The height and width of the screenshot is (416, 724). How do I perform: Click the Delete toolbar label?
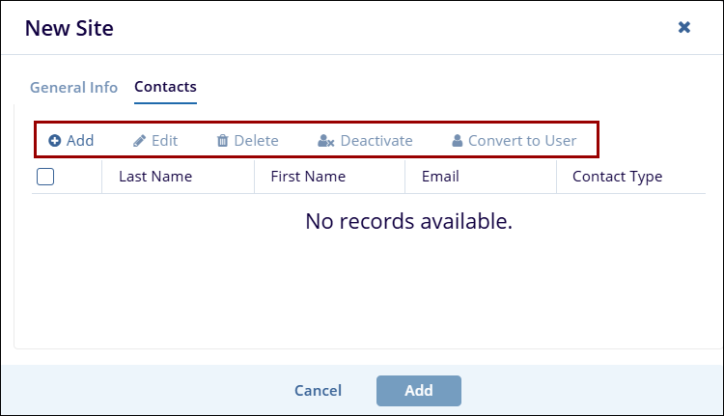point(256,141)
